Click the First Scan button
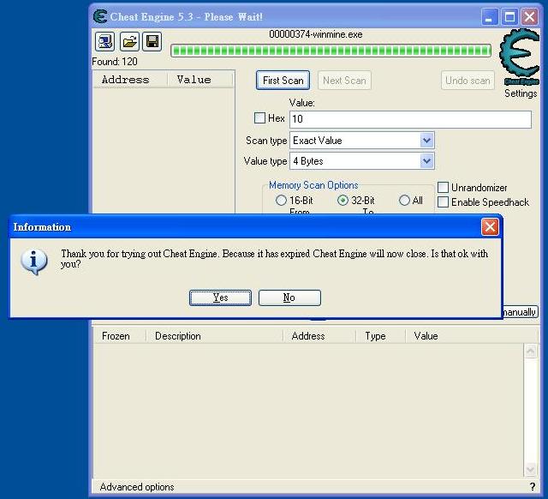Viewport: 548px width, 499px height. (283, 81)
